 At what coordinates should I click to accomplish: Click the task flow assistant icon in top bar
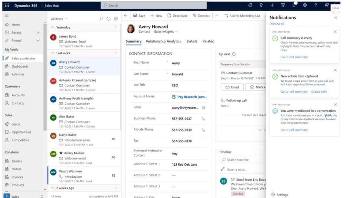tap(250, 5)
